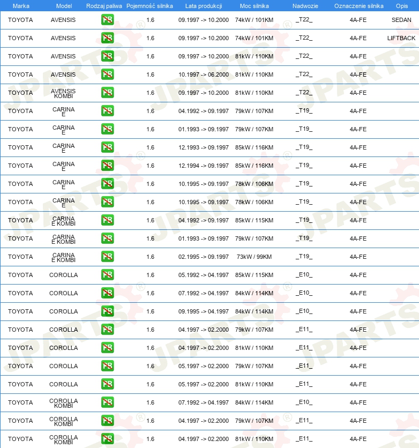This screenshot has width=419, height=448.
Task: Select the 'LIFTBACK' description cell
Action: pyautogui.click(x=401, y=38)
